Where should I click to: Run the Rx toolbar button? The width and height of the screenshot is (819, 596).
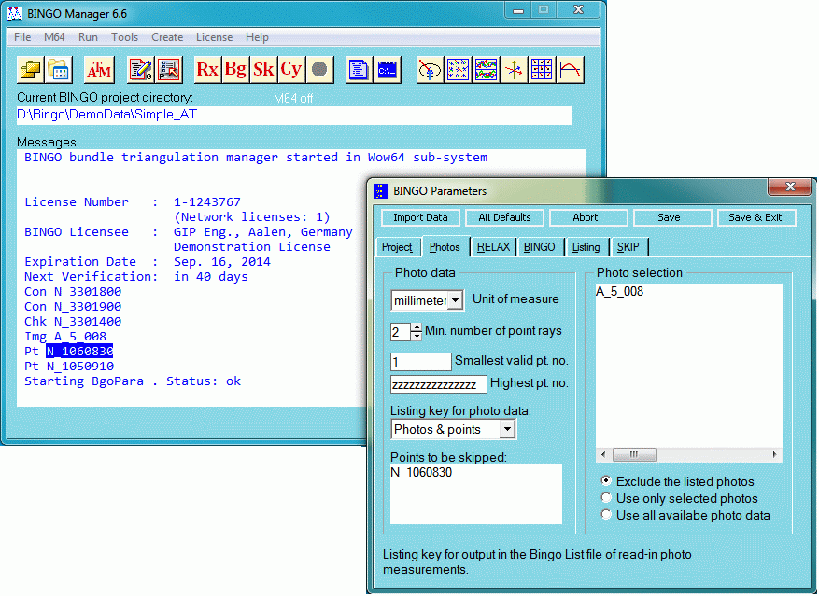pyautogui.click(x=207, y=69)
